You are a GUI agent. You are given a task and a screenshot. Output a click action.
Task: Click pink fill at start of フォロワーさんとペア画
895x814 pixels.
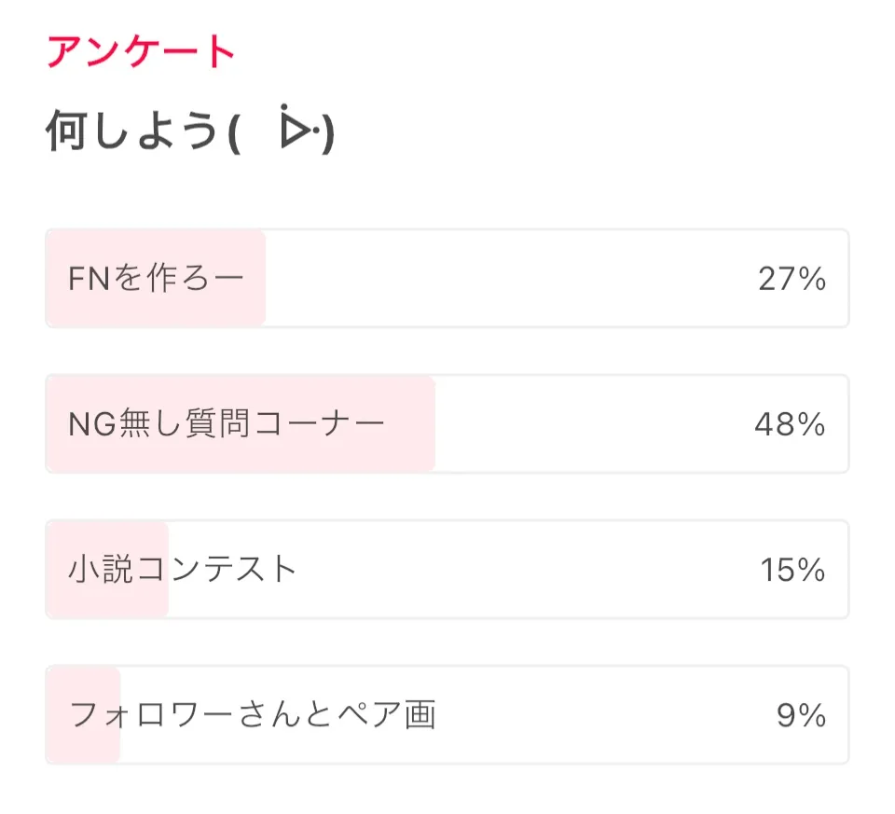[x=58, y=715]
